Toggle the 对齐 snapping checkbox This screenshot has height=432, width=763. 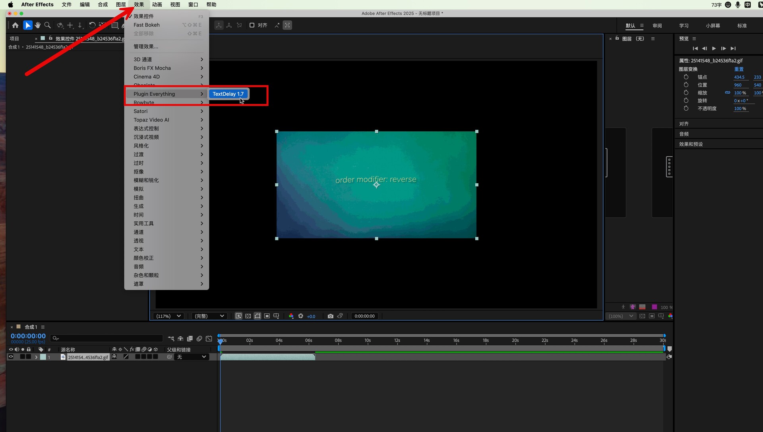(x=252, y=25)
